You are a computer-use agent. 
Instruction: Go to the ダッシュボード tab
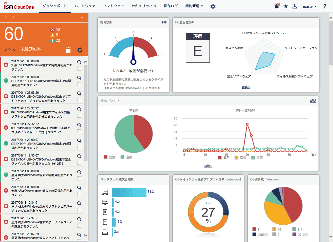tap(55, 6)
